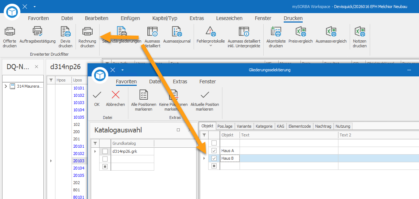Select the Drucken ribbon tab
The image size is (419, 199).
point(293,19)
